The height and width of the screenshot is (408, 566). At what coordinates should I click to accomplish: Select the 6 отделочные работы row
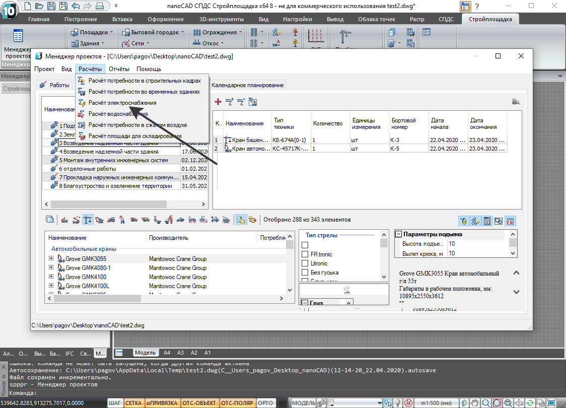(x=125, y=169)
